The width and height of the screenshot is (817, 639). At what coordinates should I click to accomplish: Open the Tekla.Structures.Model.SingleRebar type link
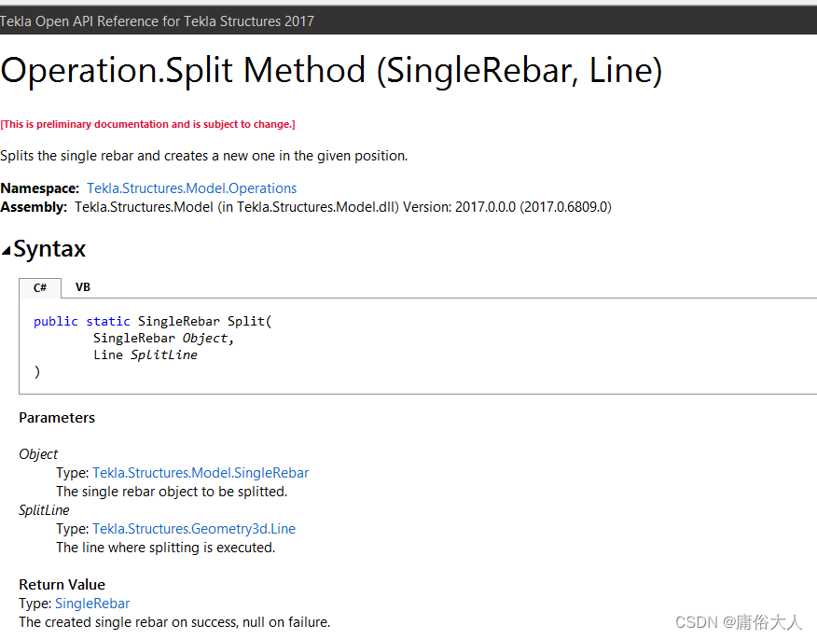click(200, 472)
